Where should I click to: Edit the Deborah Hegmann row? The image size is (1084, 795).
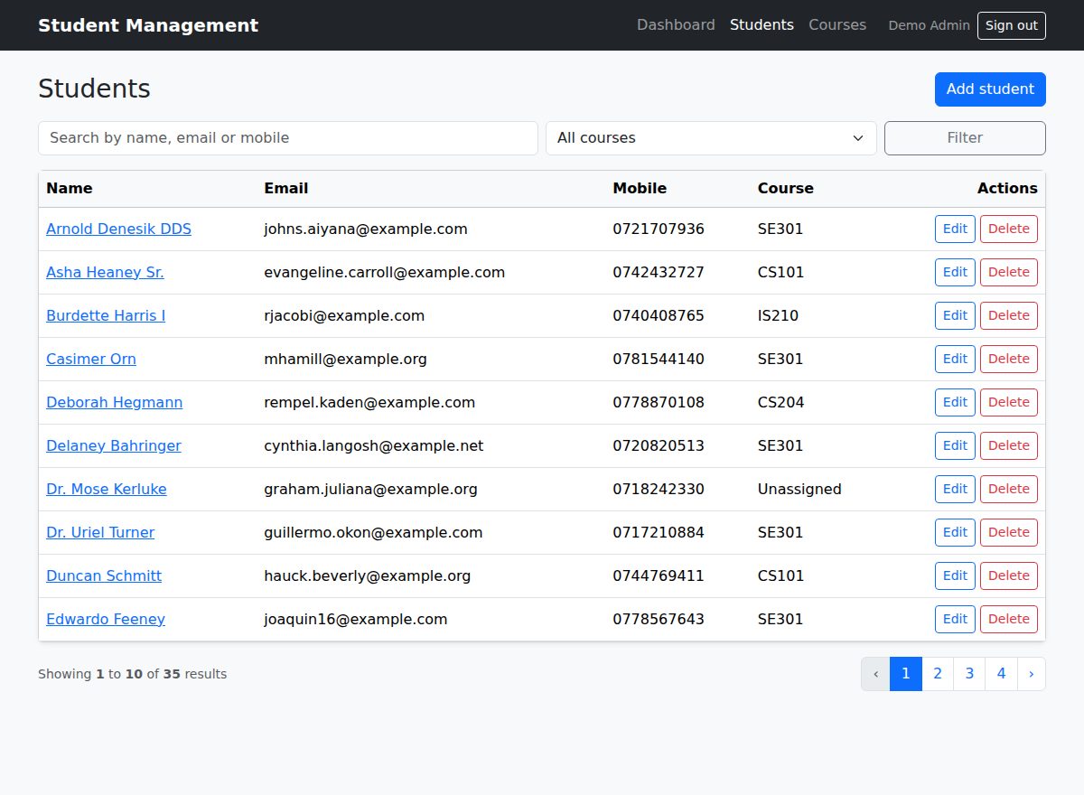point(955,403)
